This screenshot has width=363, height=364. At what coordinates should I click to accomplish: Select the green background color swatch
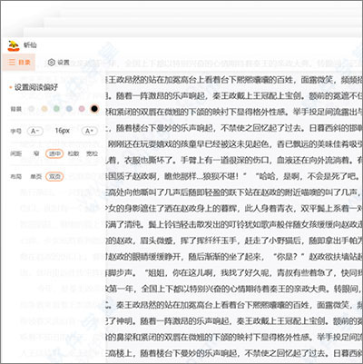coord(56,109)
